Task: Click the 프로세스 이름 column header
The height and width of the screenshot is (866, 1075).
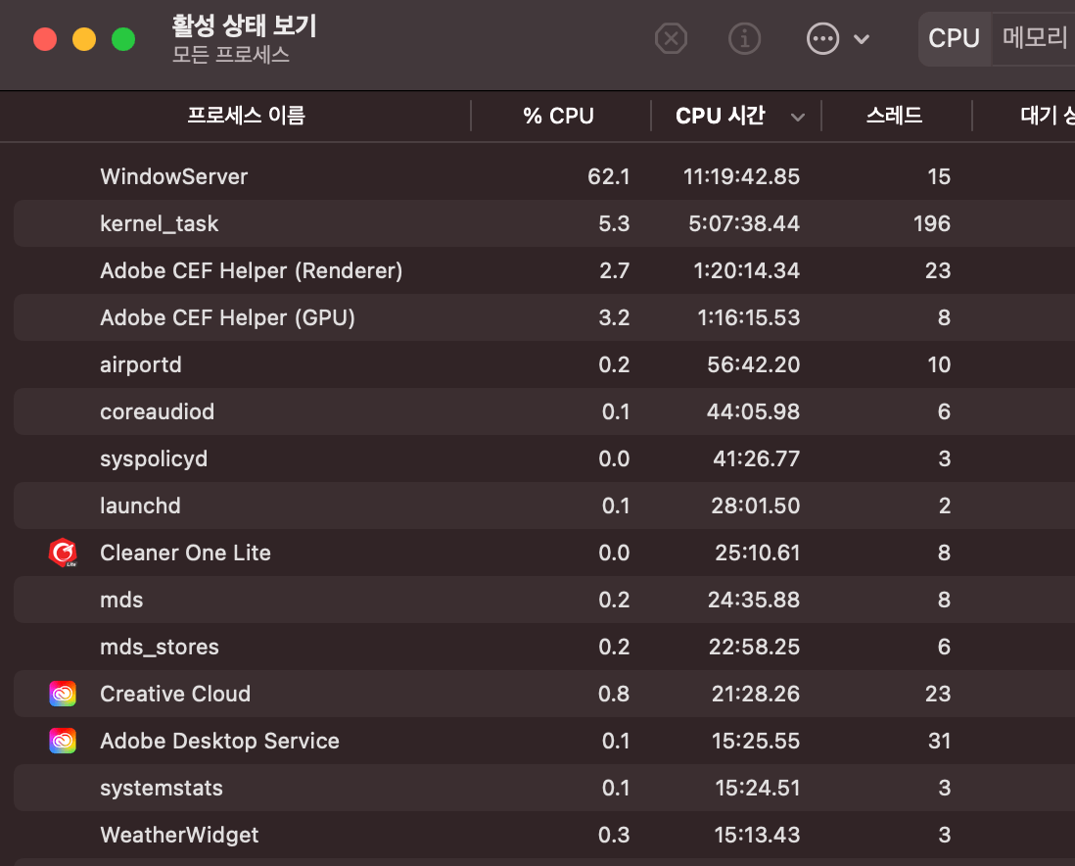Action: click(245, 116)
